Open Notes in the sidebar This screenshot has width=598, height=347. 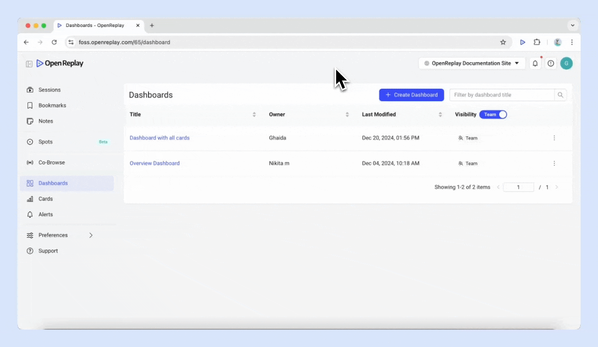click(x=67, y=121)
